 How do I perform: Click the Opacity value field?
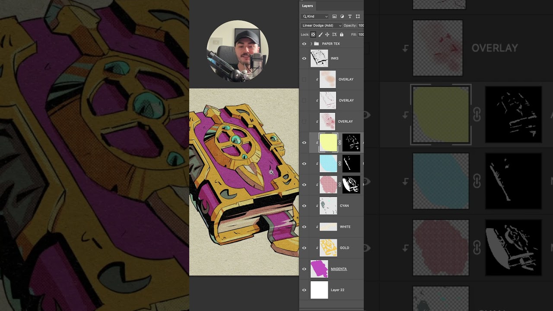point(361,25)
